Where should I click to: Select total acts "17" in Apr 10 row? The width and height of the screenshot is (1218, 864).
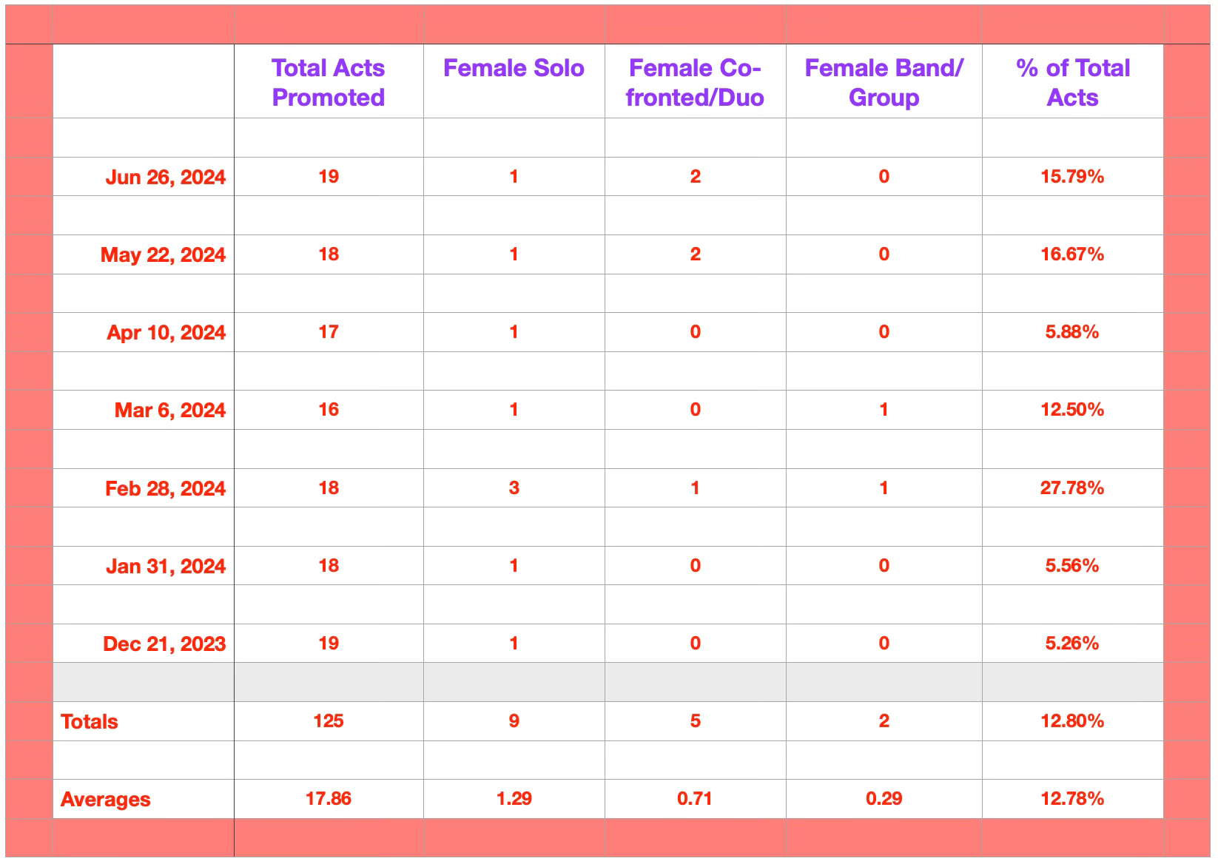pos(329,331)
